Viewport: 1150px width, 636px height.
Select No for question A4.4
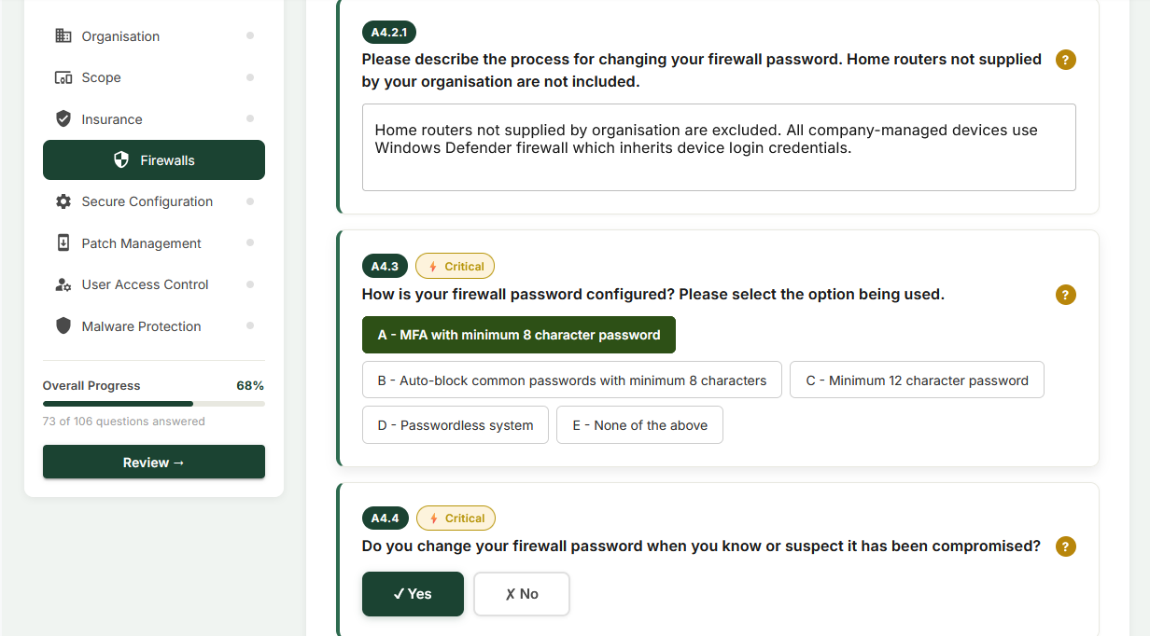click(521, 594)
